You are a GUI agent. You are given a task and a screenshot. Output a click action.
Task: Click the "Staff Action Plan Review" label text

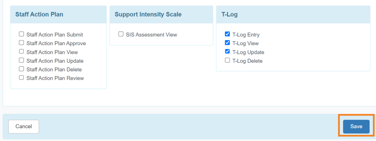[55, 78]
